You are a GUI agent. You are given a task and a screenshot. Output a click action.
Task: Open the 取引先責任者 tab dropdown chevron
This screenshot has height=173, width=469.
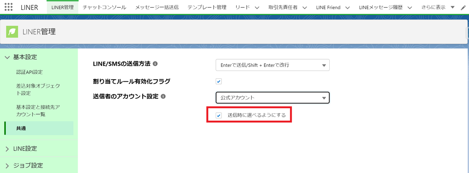pyautogui.click(x=304, y=8)
